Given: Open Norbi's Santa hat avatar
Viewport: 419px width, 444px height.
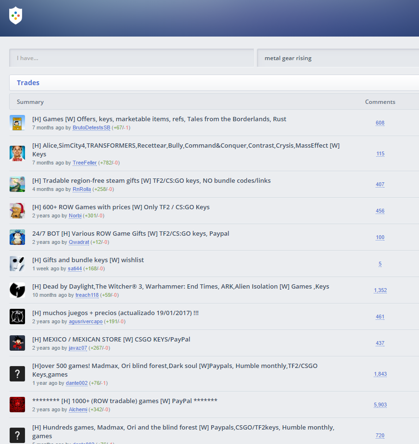Looking at the screenshot, I should coord(17,211).
